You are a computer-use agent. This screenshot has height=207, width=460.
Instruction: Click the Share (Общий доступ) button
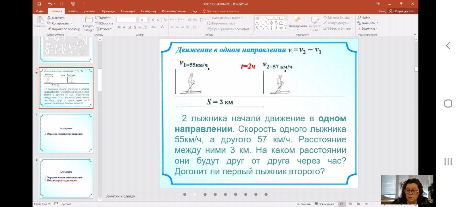pyautogui.click(x=401, y=11)
